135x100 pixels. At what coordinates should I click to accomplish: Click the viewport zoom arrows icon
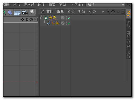click(x=27, y=20)
